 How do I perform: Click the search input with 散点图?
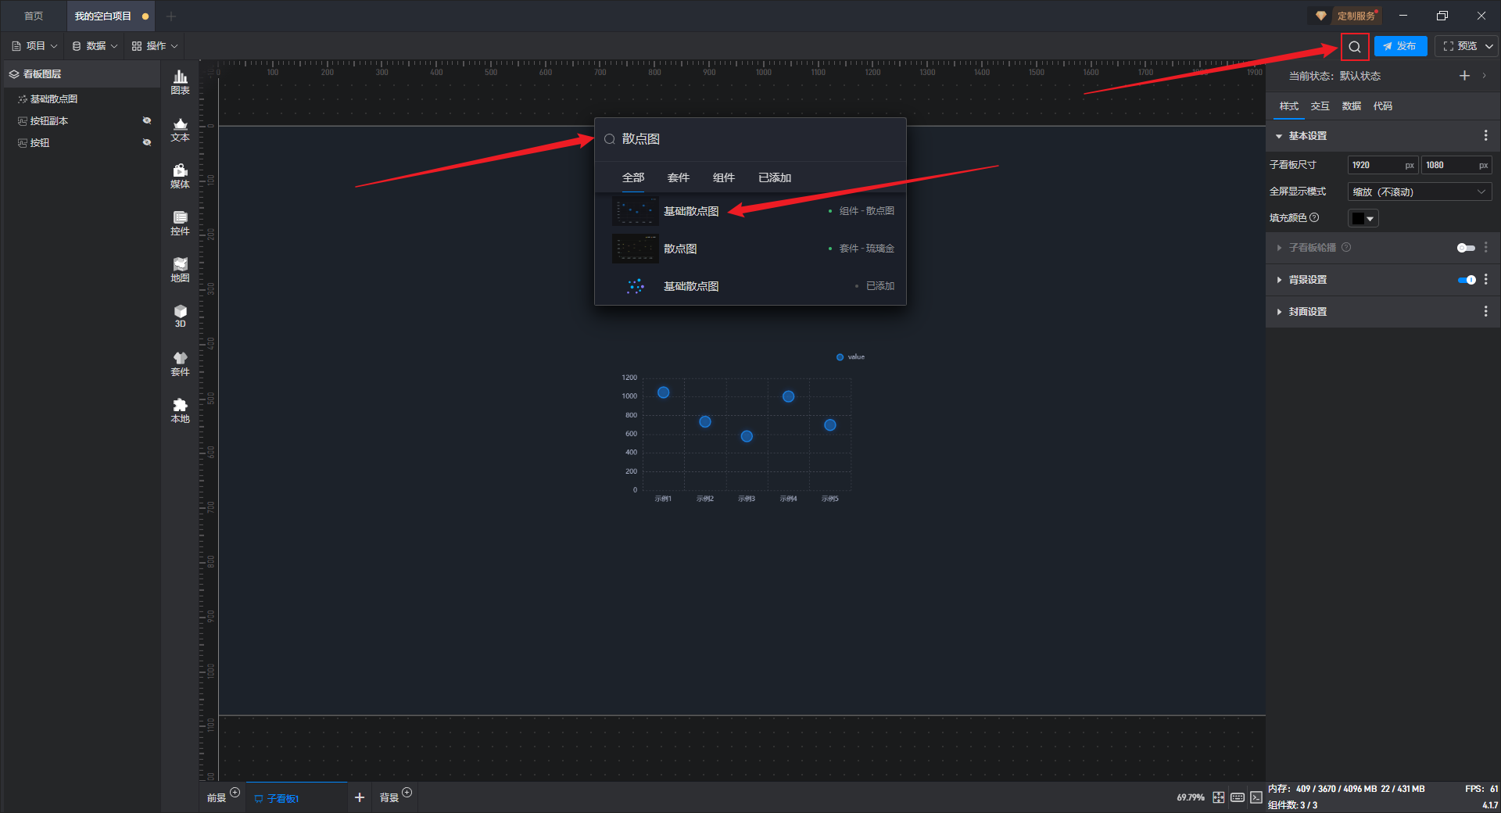pyautogui.click(x=750, y=139)
